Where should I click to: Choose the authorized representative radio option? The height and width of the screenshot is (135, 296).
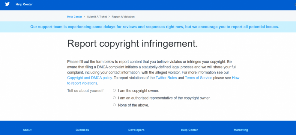[x=114, y=98]
